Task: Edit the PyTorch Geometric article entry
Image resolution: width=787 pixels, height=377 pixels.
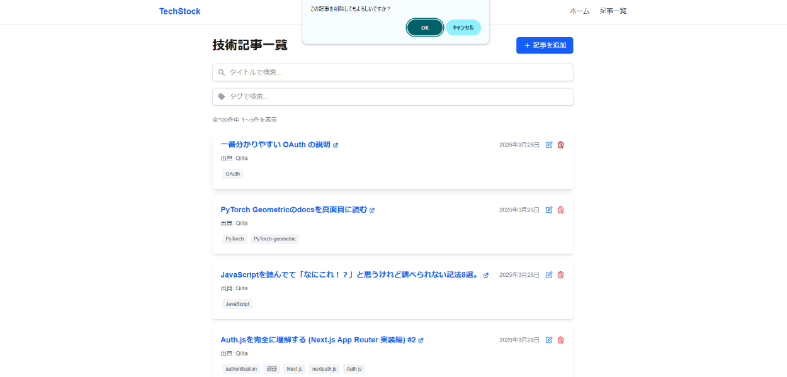Action: [549, 210]
